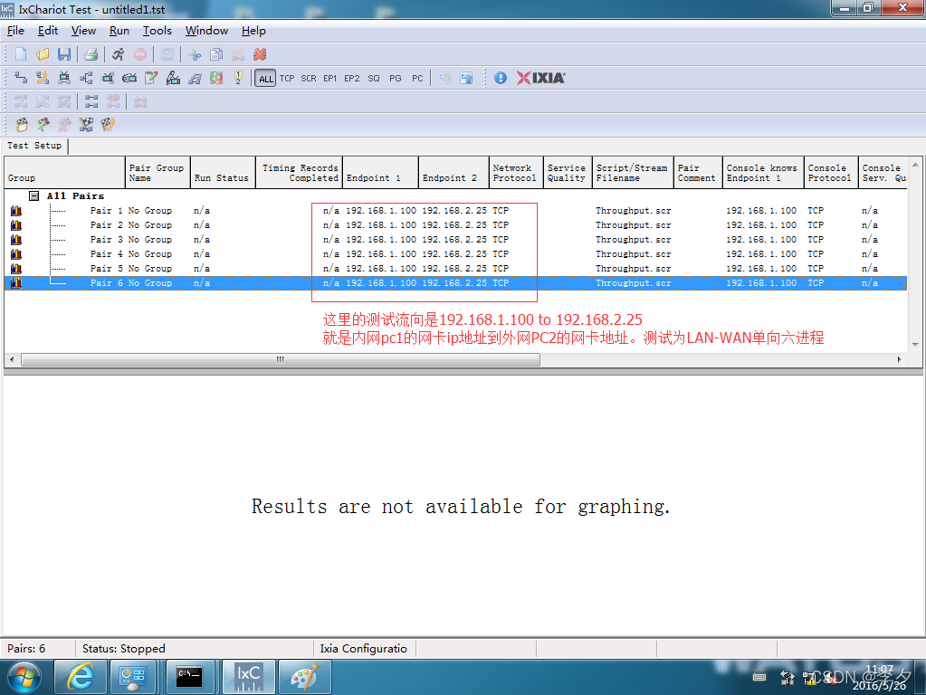Select the highlighted Pair 6 row
The width and height of the screenshot is (926, 695).
pos(455,283)
